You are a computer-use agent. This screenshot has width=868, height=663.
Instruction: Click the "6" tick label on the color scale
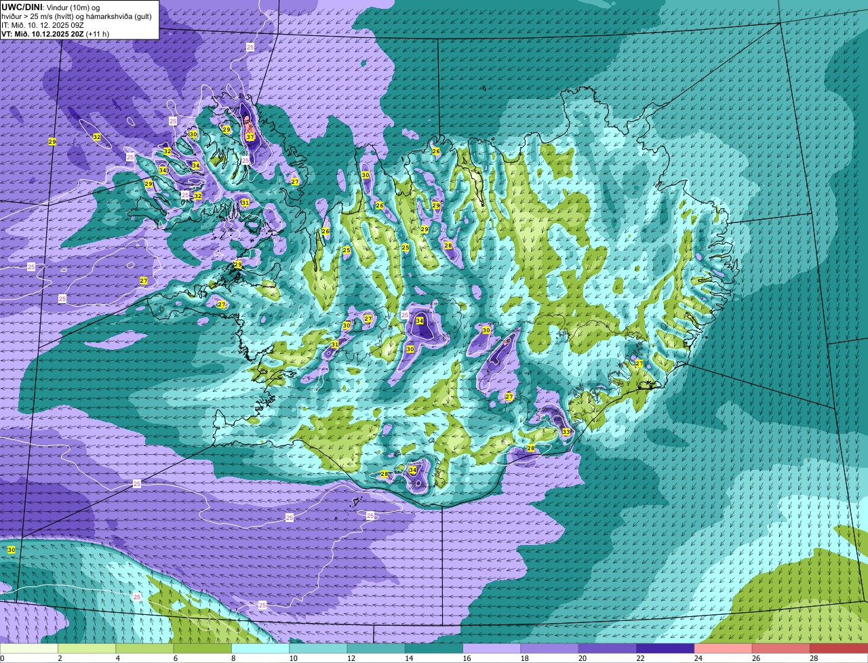click(x=175, y=658)
